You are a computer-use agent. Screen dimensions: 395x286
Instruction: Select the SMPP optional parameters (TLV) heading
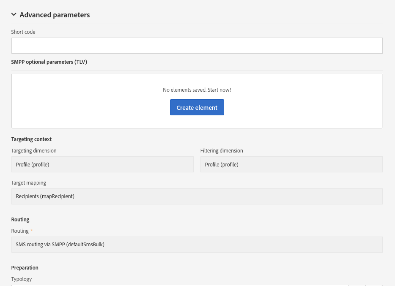tap(49, 62)
